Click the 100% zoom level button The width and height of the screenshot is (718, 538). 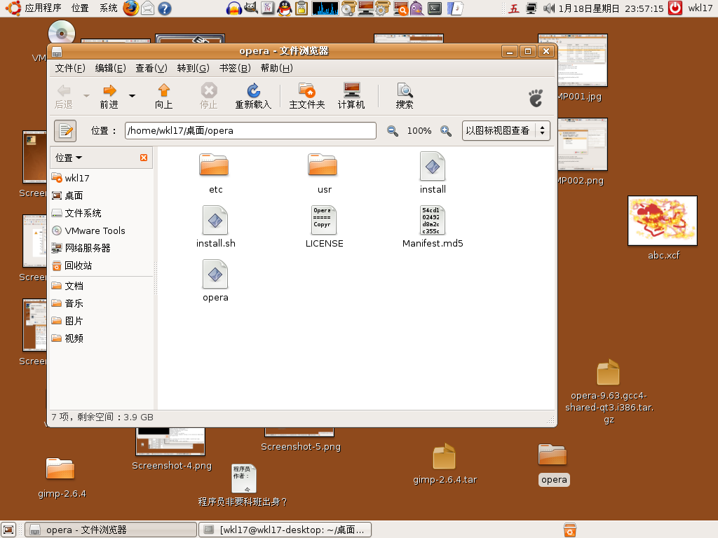click(x=419, y=131)
